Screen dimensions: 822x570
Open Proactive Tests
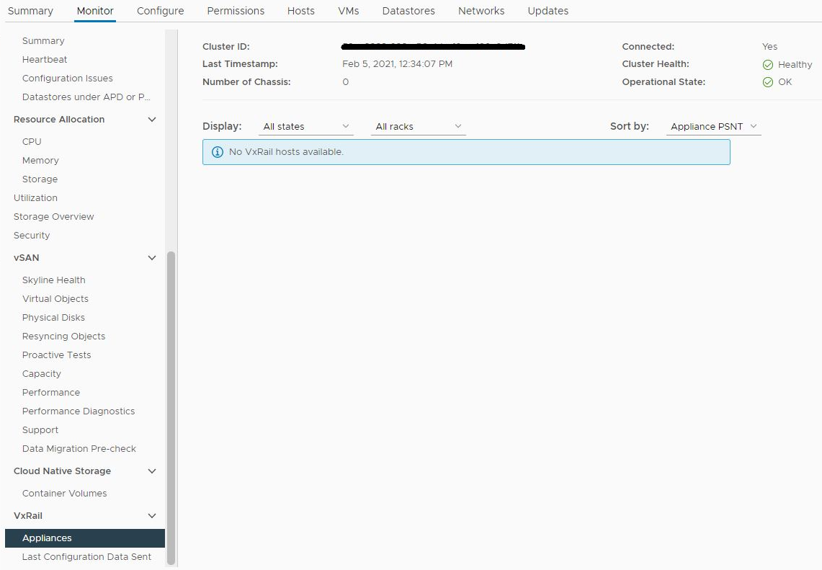click(x=57, y=355)
